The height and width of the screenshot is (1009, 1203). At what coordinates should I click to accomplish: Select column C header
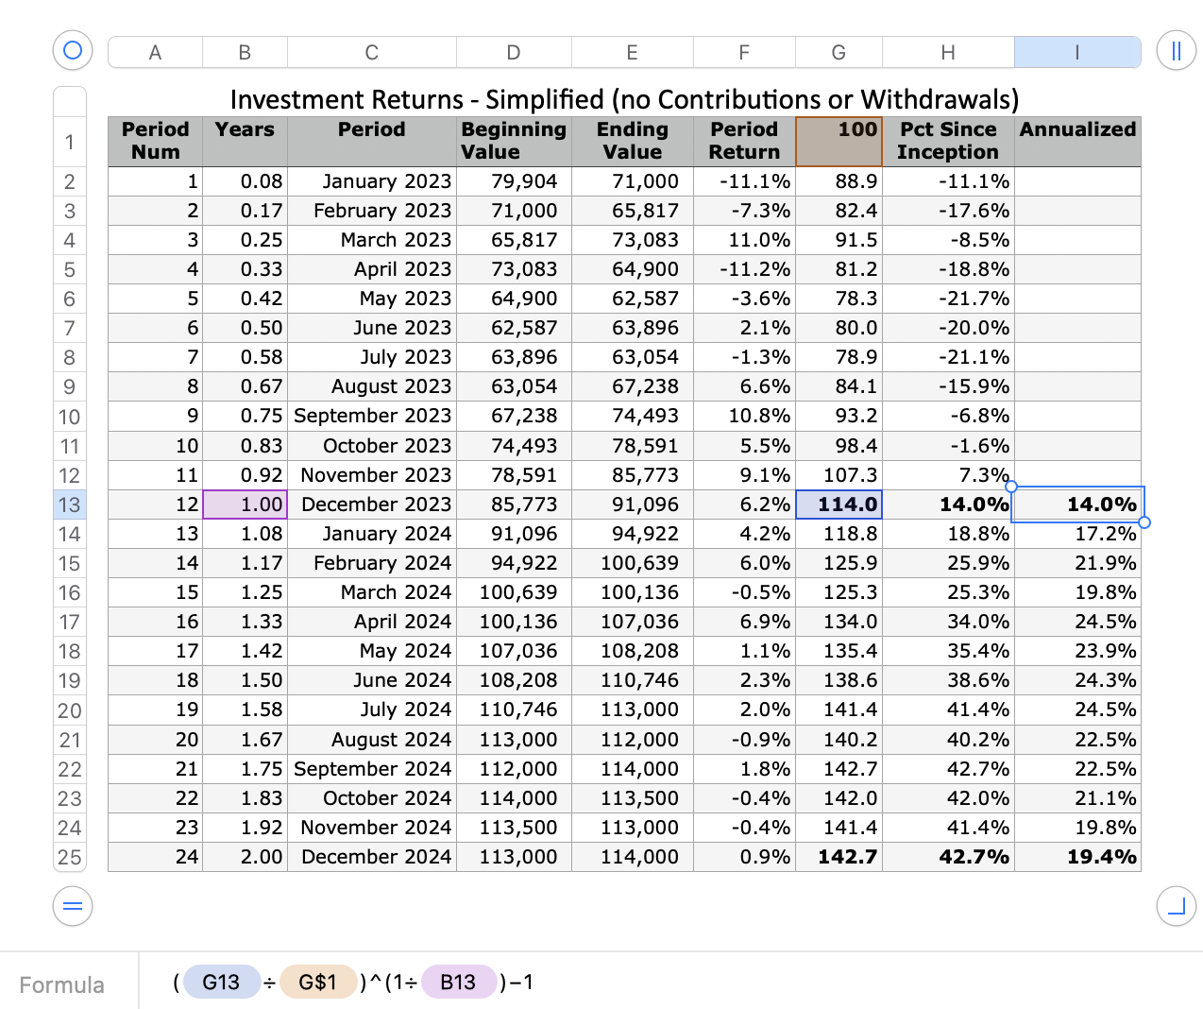(x=372, y=53)
